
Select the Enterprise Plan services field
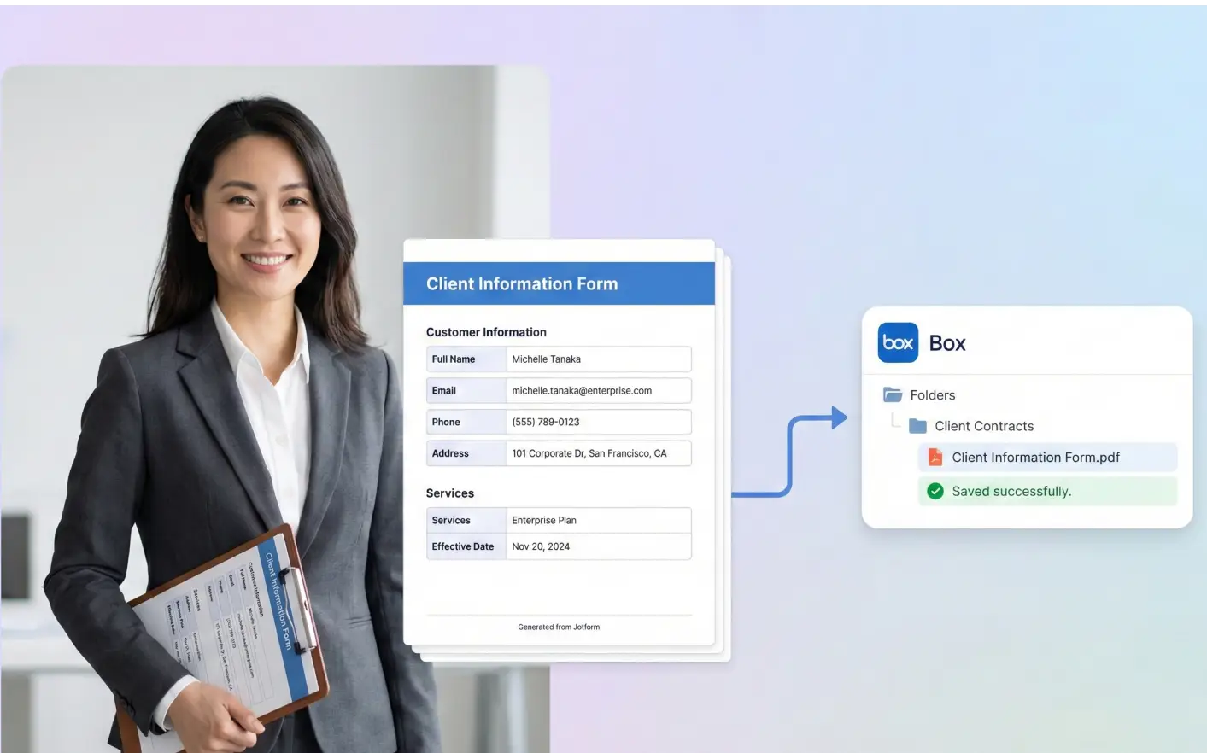[598, 520]
